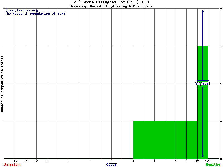
Task: Click the 'Number of companies (6 total)' axis label
Action: [2, 84]
